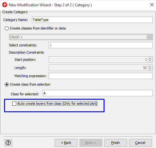The height and width of the screenshot is (148, 156).
Task: Cancel the wizard
Action: (140, 143)
